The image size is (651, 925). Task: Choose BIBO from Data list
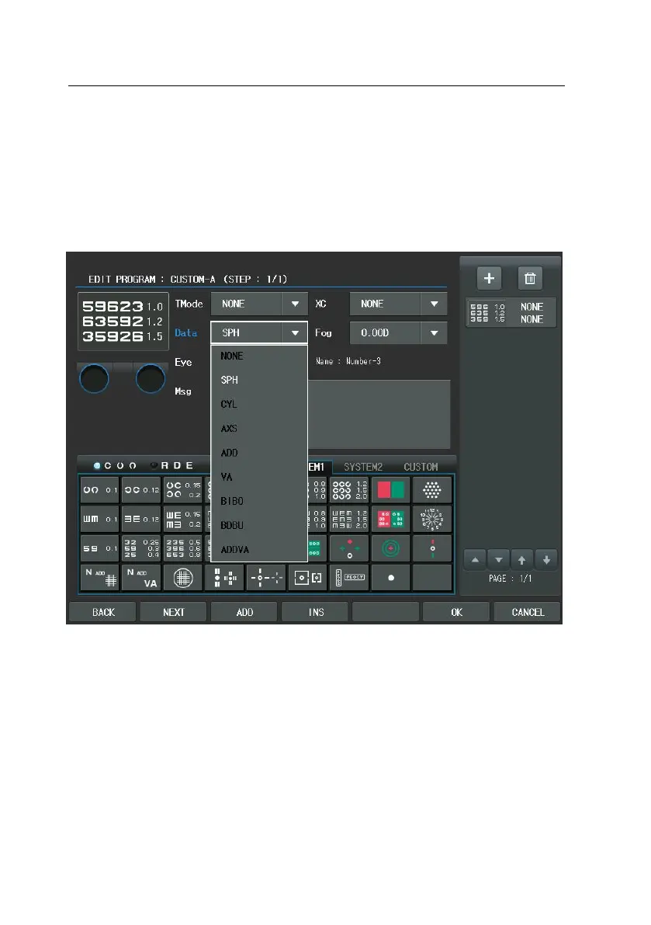coord(259,501)
